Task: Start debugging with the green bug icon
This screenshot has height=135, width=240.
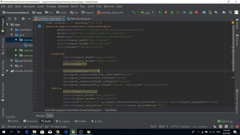Action: tap(172, 12)
